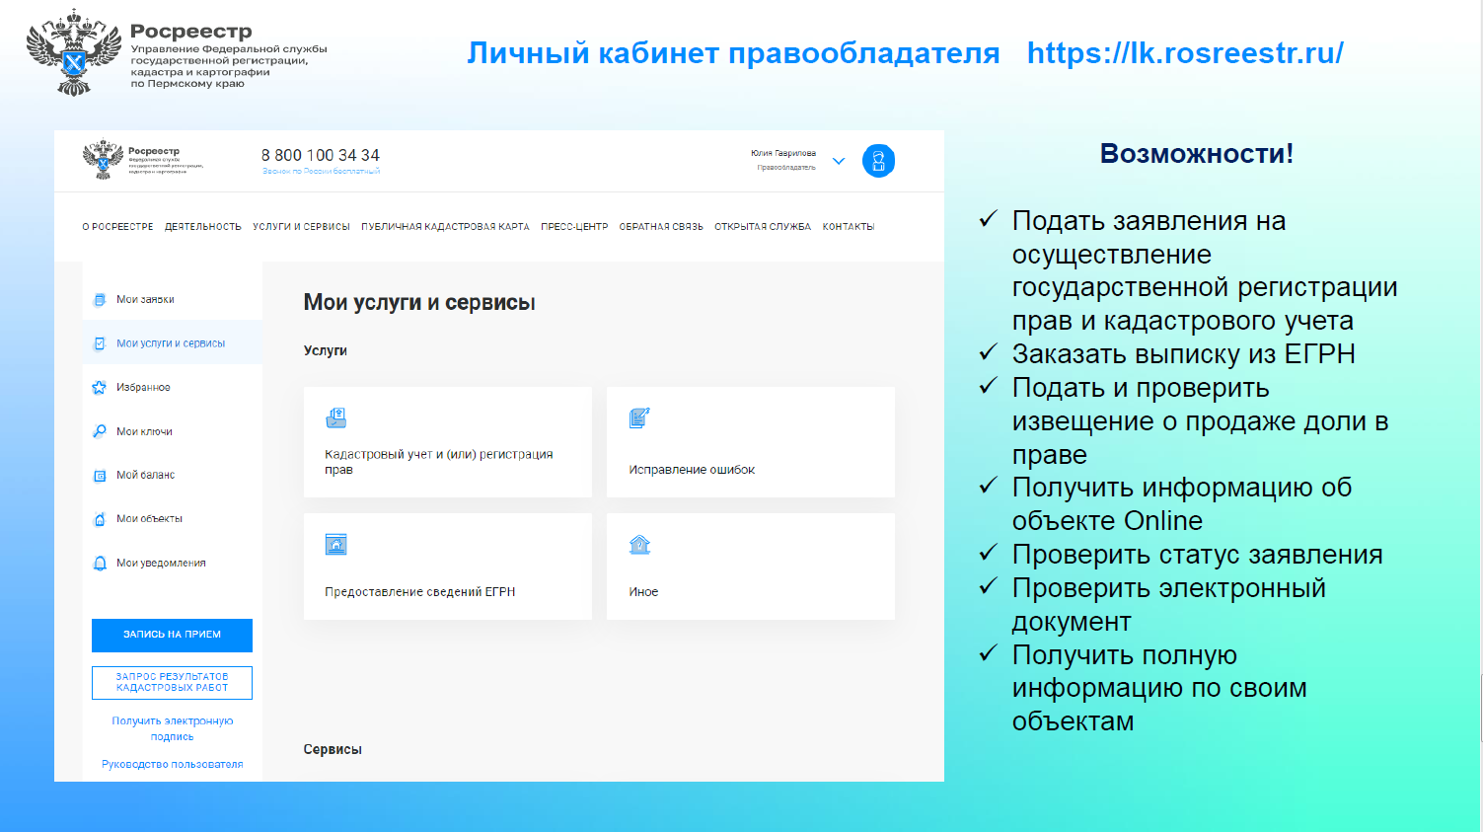
Task: Click the Кадастровый учет card icon
Action: click(336, 418)
